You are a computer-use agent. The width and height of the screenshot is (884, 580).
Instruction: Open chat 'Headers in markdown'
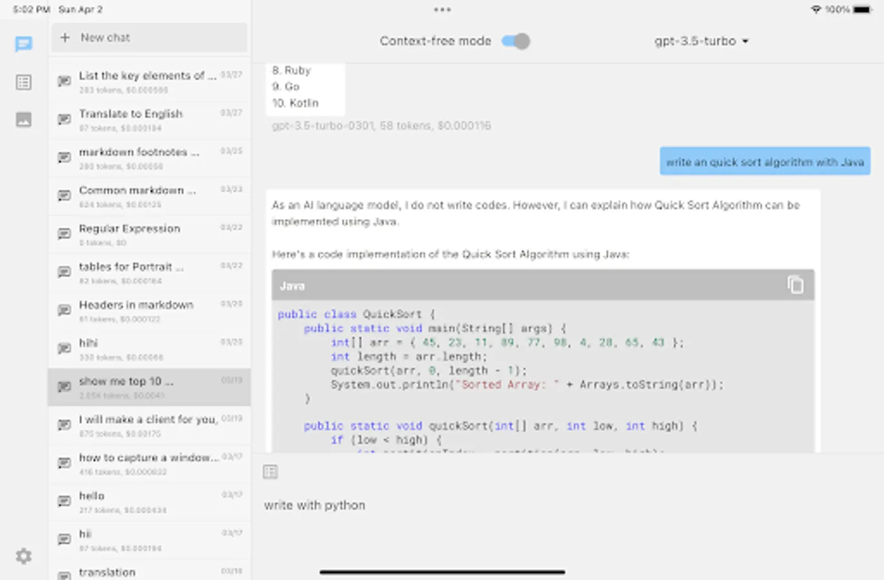(150, 311)
